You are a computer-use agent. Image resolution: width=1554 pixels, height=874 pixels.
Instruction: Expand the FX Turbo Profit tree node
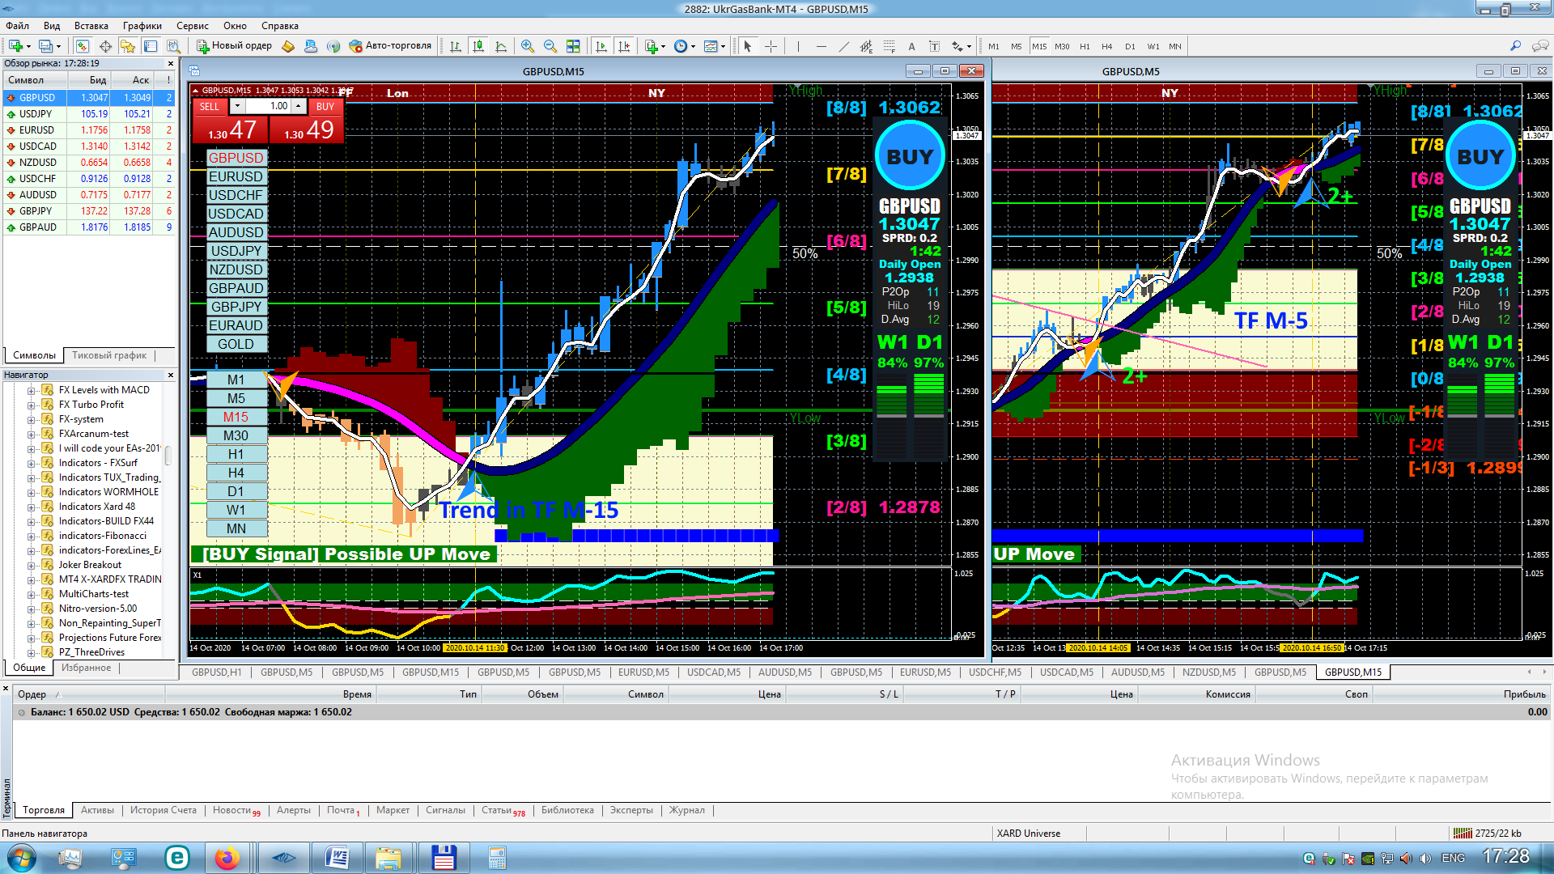tap(31, 405)
